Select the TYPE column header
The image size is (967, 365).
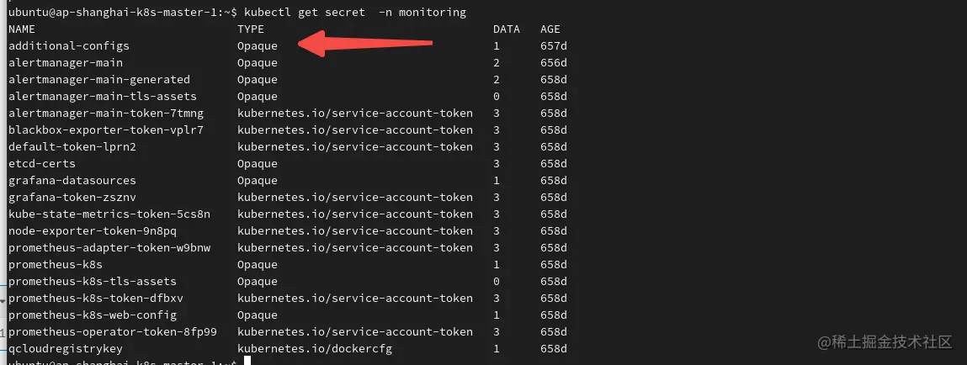tap(251, 29)
